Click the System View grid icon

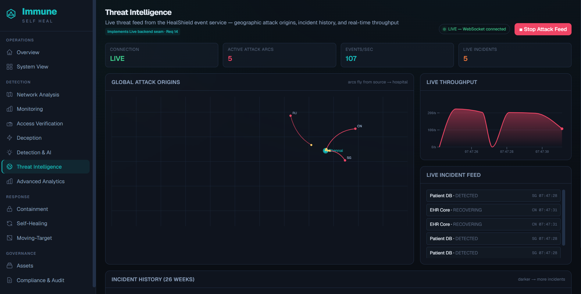coord(9,67)
